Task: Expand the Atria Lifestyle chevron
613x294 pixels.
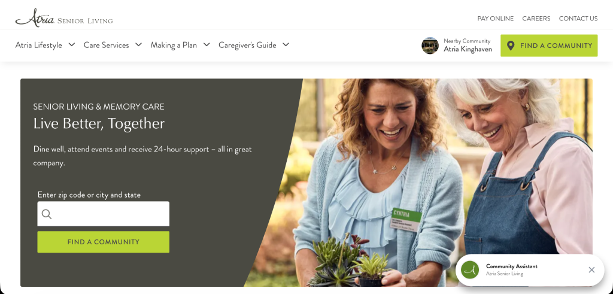Action: (72, 44)
